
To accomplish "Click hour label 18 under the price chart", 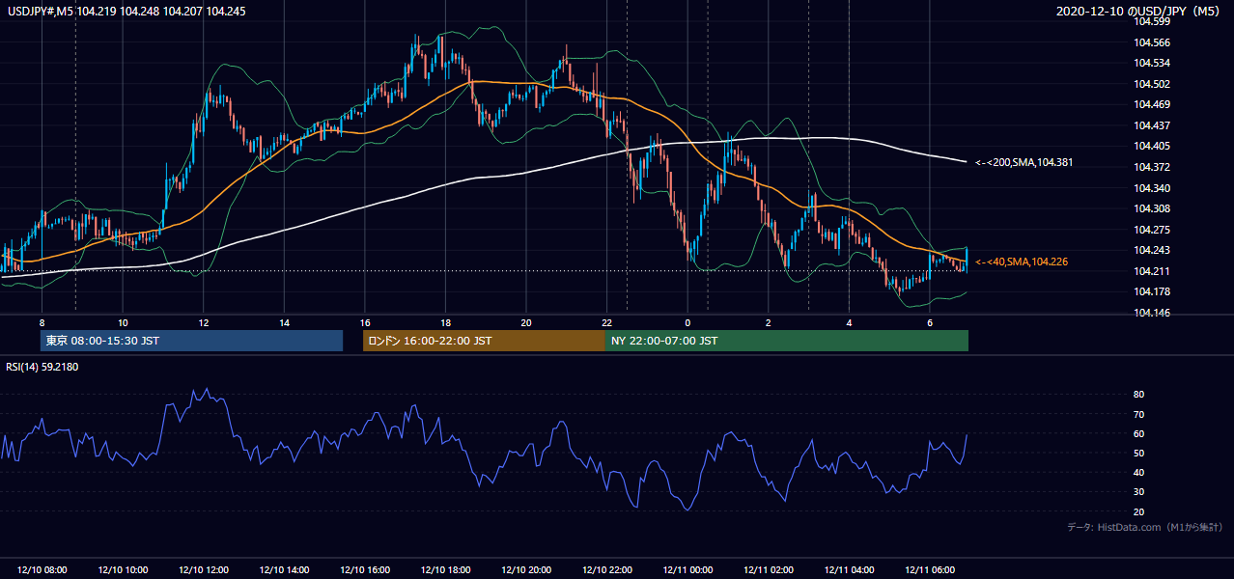I will click(x=446, y=322).
